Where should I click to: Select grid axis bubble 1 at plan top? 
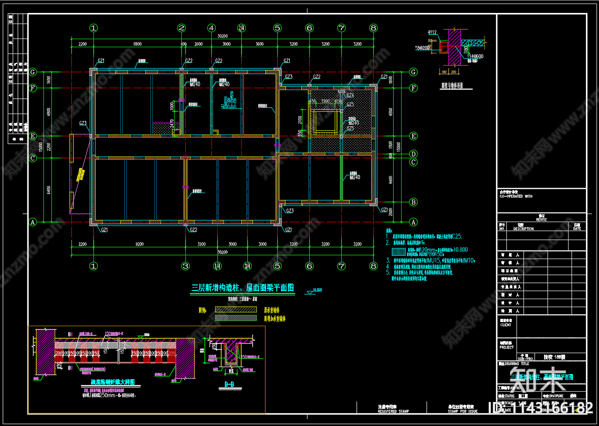click(x=93, y=27)
